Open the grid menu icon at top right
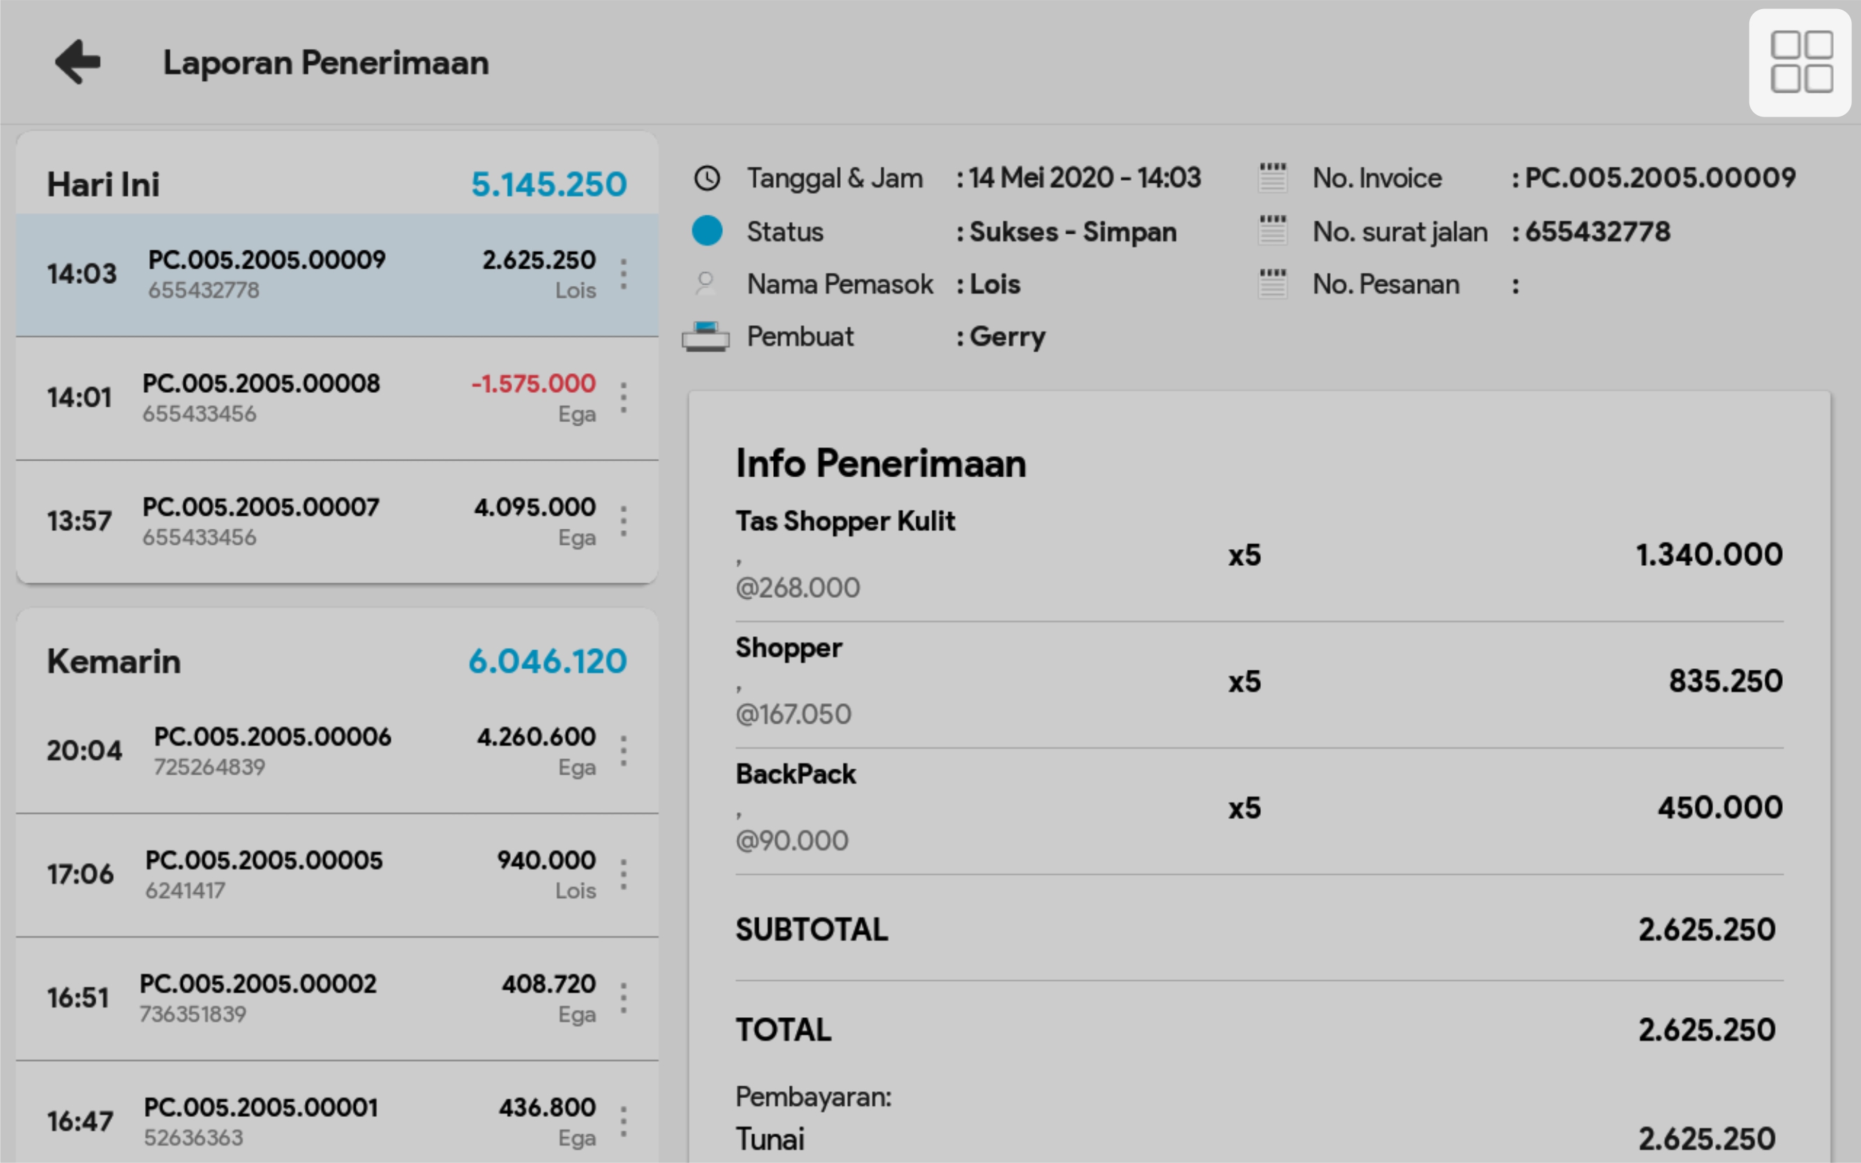This screenshot has height=1163, width=1861. click(x=1800, y=62)
